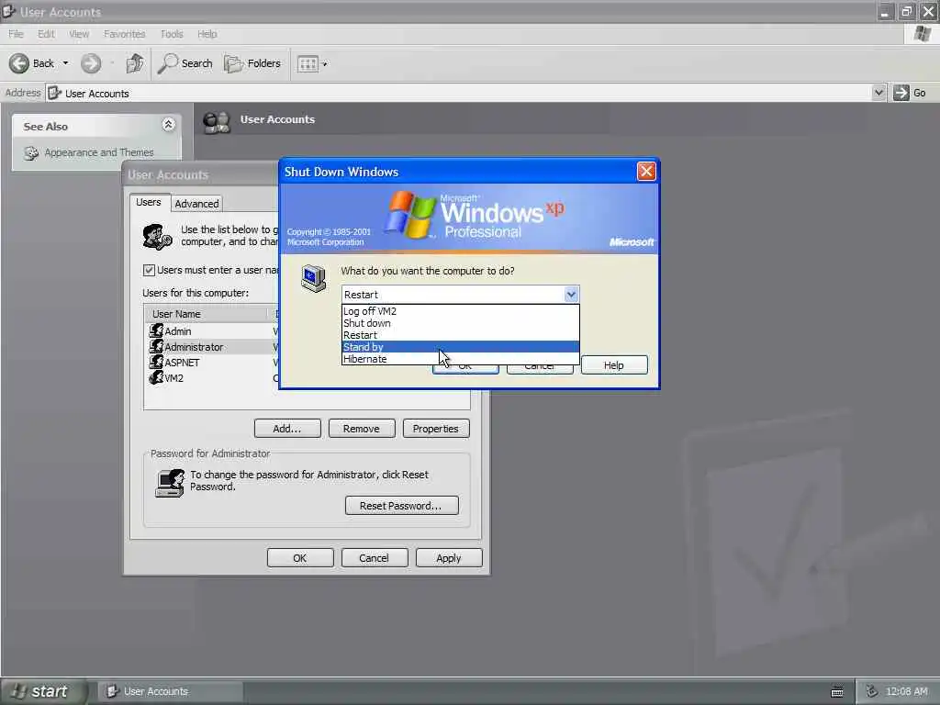Click users list description icon
This screenshot has width=940, height=705.
click(x=157, y=237)
